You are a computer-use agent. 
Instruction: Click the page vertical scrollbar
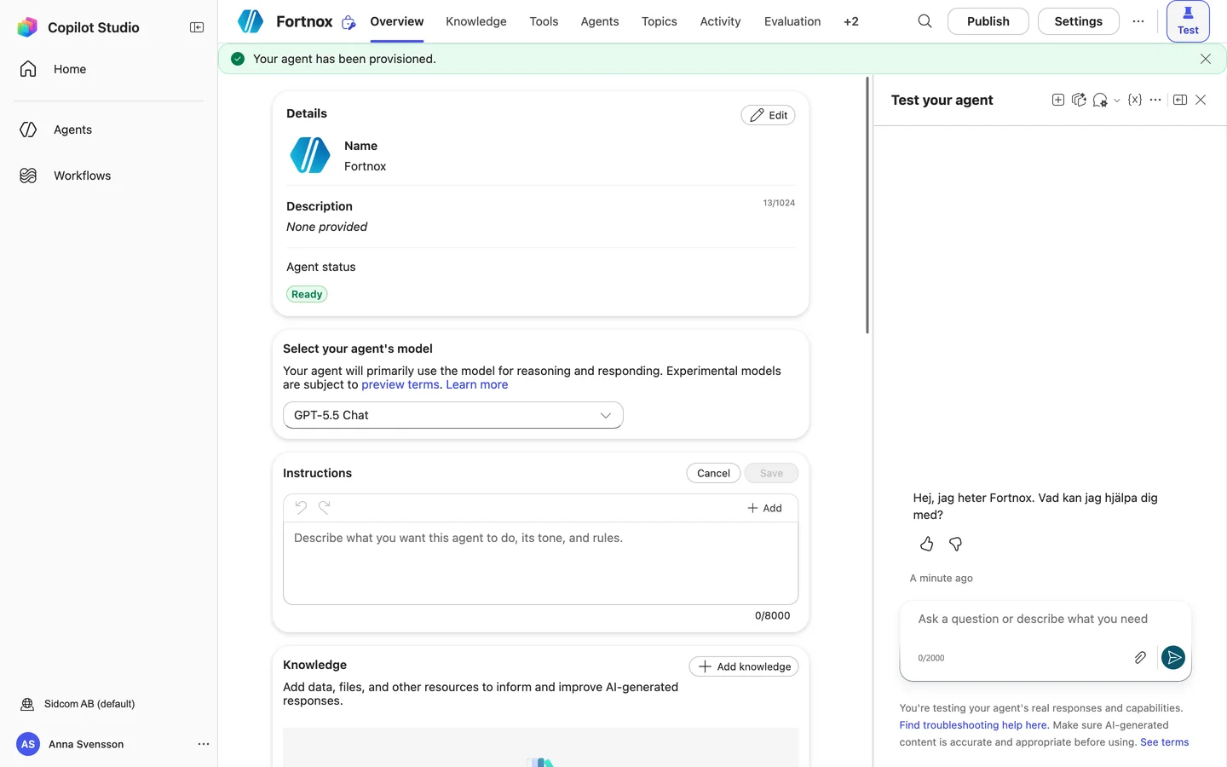(x=867, y=205)
